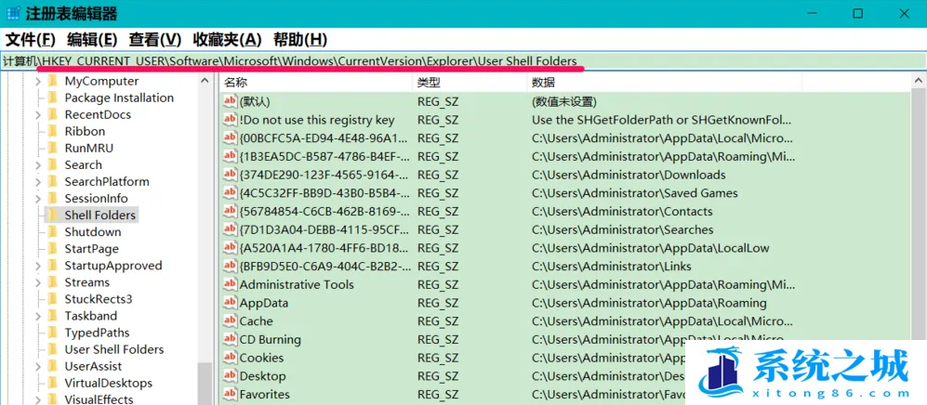Select the Shell Folders key
927x405 pixels.
[x=99, y=216]
